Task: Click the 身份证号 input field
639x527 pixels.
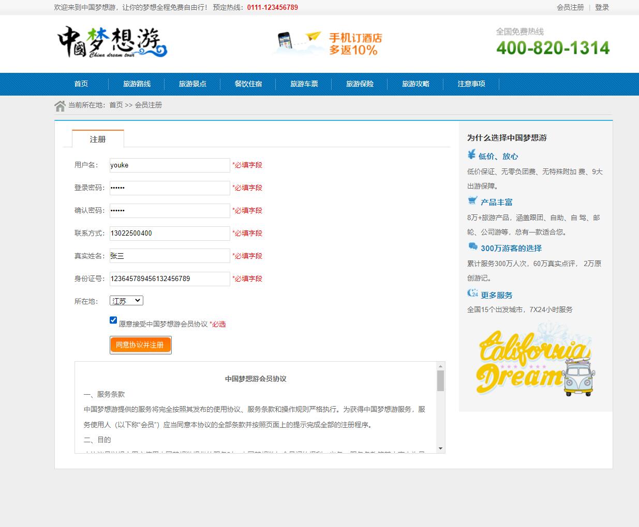Action: click(x=170, y=278)
